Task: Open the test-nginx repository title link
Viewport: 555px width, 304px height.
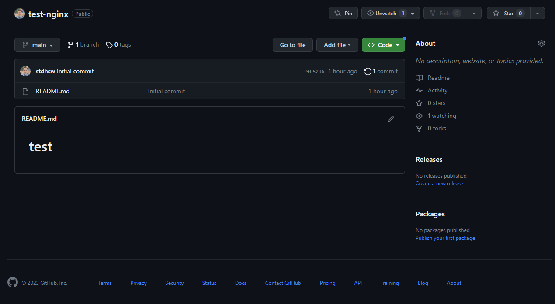Action: (x=49, y=14)
